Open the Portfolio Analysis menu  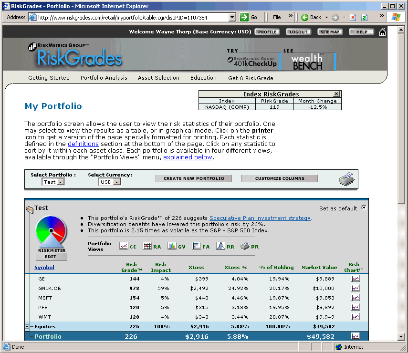[104, 78]
